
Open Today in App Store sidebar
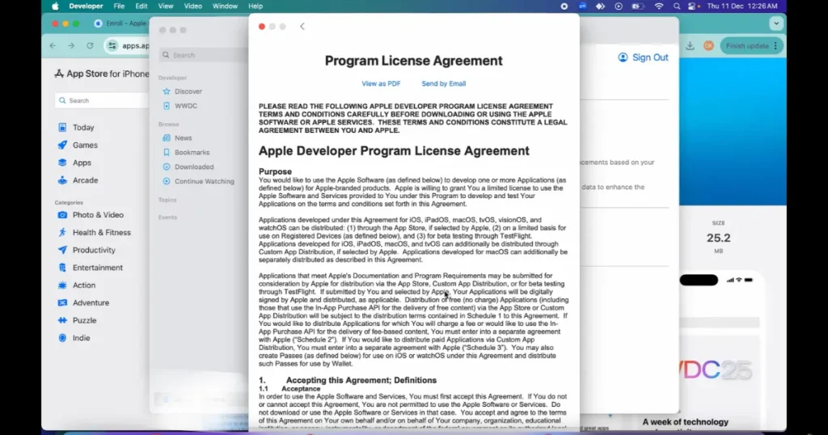[83, 128]
